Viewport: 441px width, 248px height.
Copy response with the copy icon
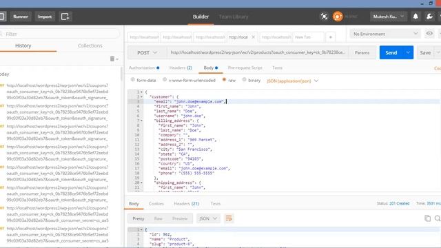pos(427,218)
